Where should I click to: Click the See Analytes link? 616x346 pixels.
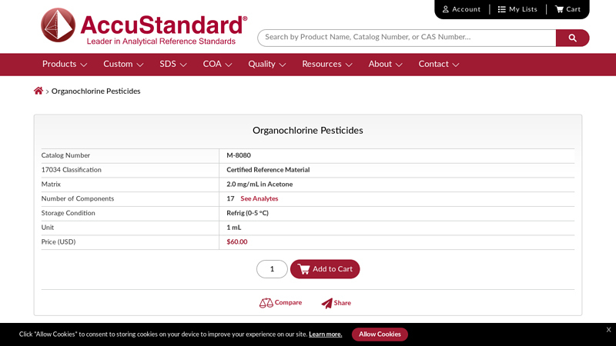(x=259, y=198)
